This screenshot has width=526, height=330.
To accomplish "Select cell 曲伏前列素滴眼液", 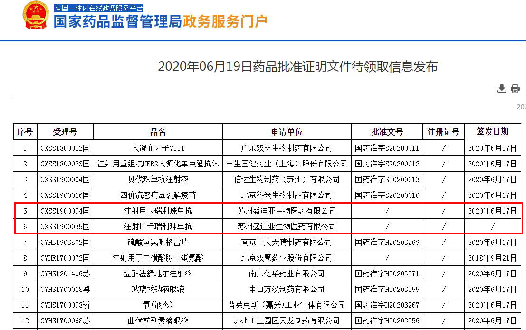I will click(158, 320).
